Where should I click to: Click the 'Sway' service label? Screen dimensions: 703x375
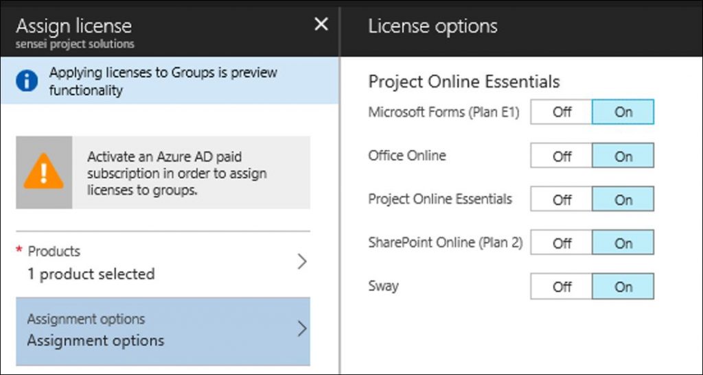[383, 286]
